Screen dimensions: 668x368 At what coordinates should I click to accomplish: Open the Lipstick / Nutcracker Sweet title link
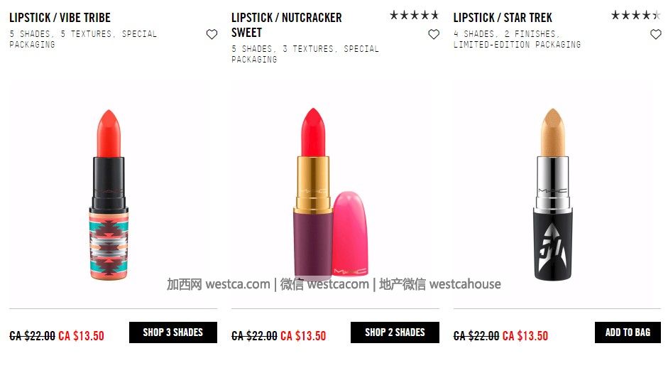(x=287, y=25)
